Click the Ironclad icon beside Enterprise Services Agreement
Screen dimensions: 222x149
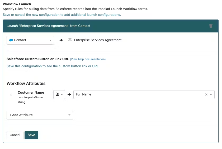(70, 40)
